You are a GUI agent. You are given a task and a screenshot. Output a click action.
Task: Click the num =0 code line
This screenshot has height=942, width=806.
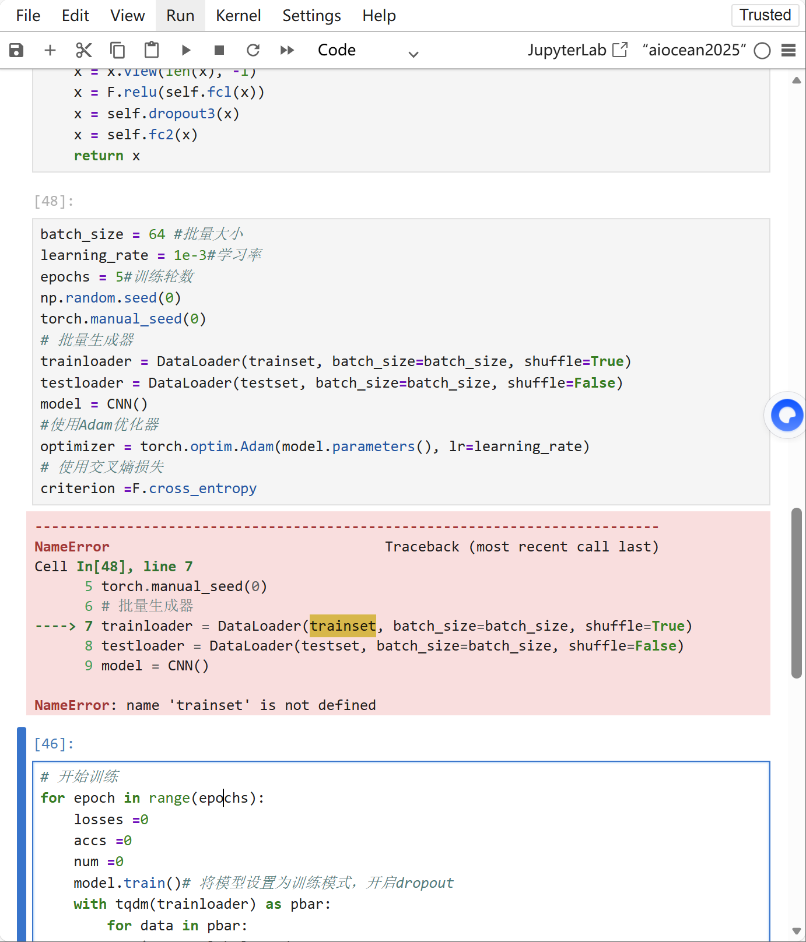click(x=99, y=862)
